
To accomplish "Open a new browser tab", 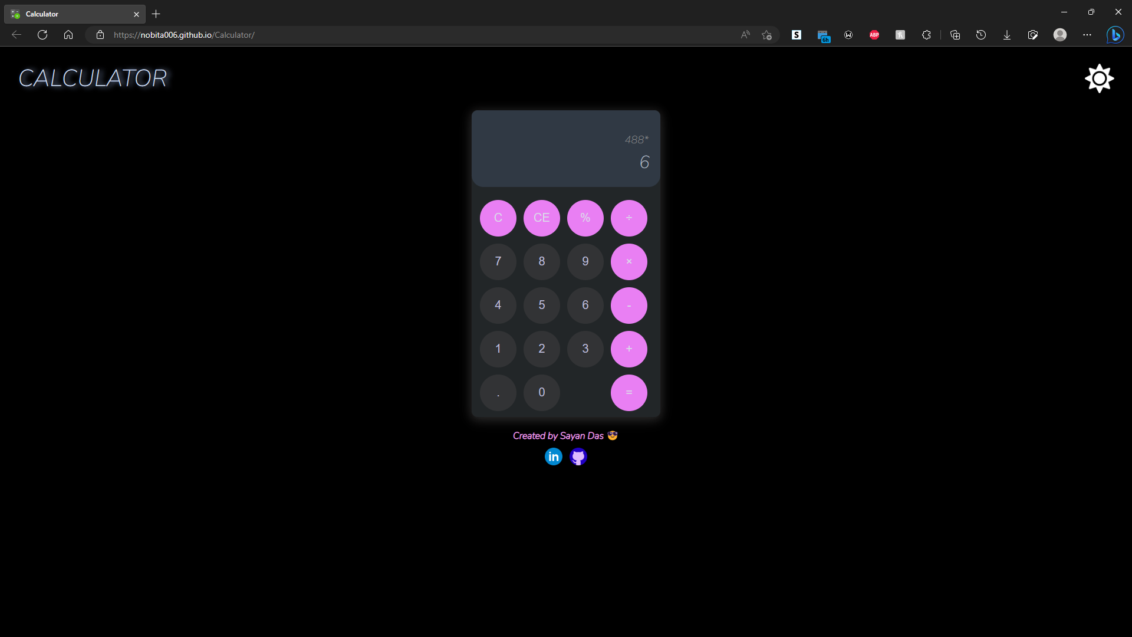I will 156,14.
